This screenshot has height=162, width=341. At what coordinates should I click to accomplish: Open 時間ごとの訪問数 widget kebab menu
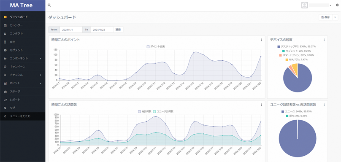[261, 105]
